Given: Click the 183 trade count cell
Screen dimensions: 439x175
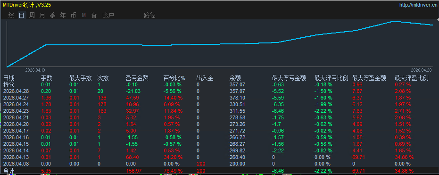Looking at the screenshot, I should pyautogui.click(x=102, y=111).
